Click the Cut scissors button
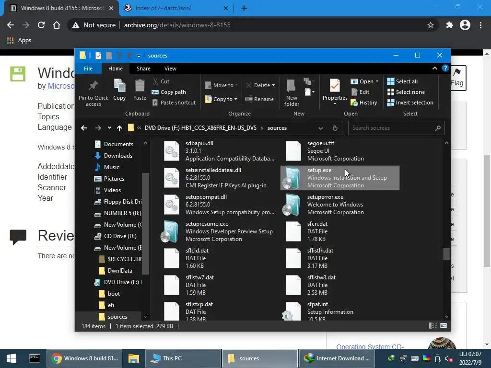This screenshot has width=491, height=368. tap(161, 81)
